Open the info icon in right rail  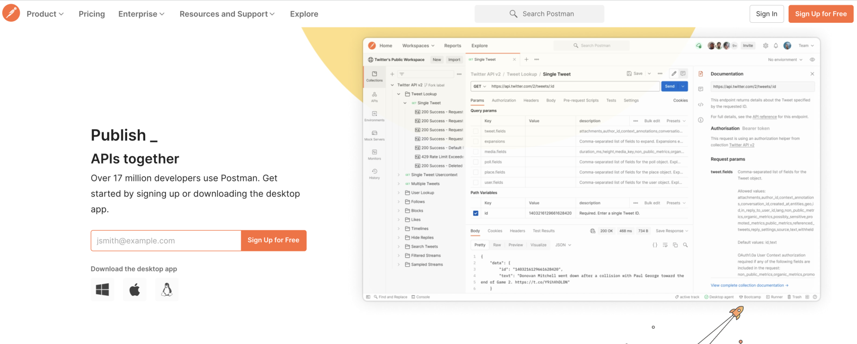tap(701, 120)
